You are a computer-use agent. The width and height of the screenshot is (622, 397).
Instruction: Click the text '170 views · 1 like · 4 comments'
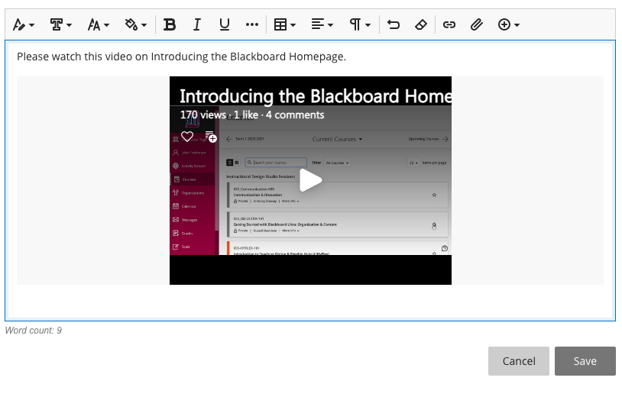pyautogui.click(x=252, y=115)
